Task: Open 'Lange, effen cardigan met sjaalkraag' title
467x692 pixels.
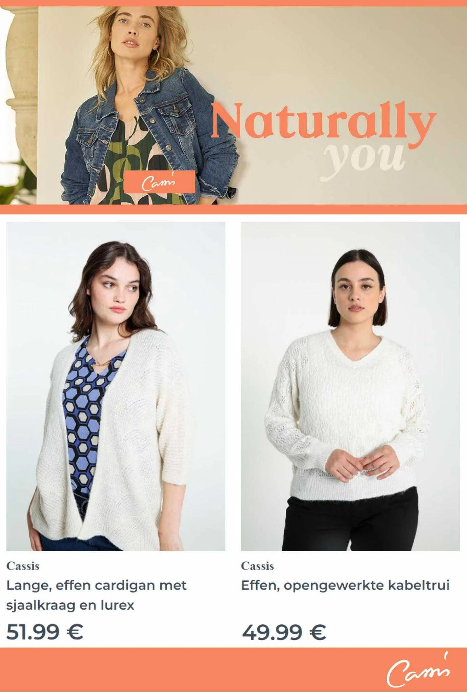Action: 97,595
